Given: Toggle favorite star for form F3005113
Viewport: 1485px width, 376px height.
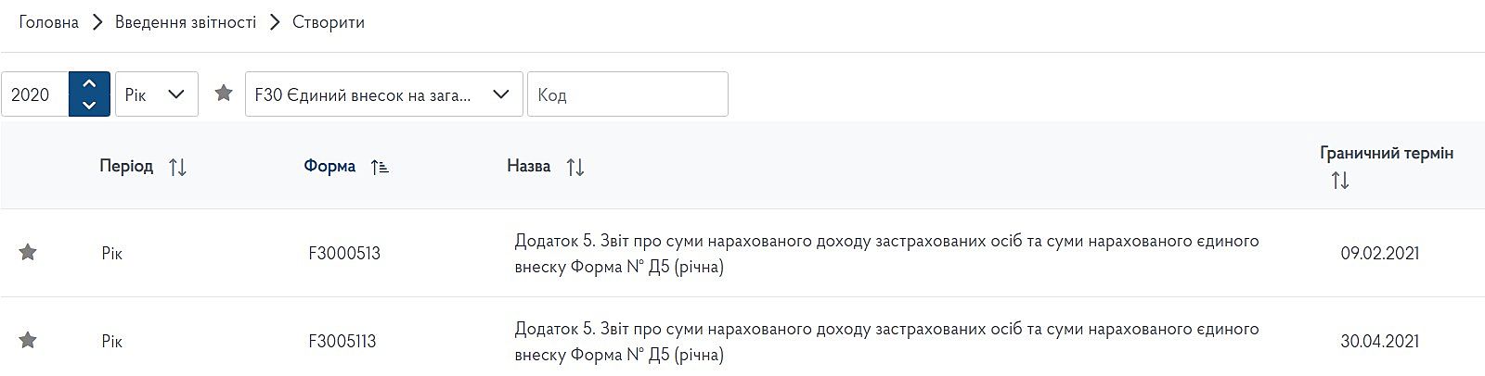Looking at the screenshot, I should (x=28, y=341).
